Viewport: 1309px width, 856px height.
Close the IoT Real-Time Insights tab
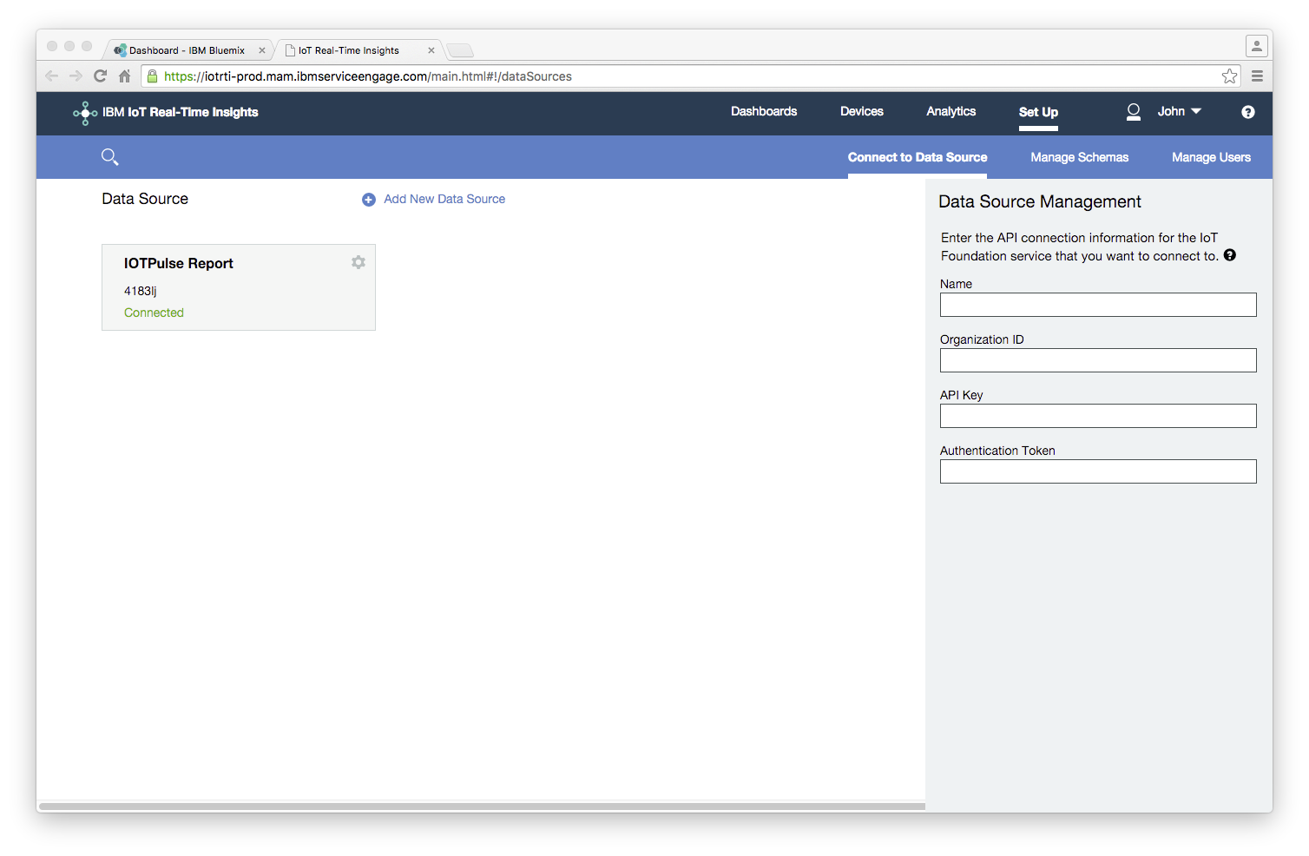point(431,50)
